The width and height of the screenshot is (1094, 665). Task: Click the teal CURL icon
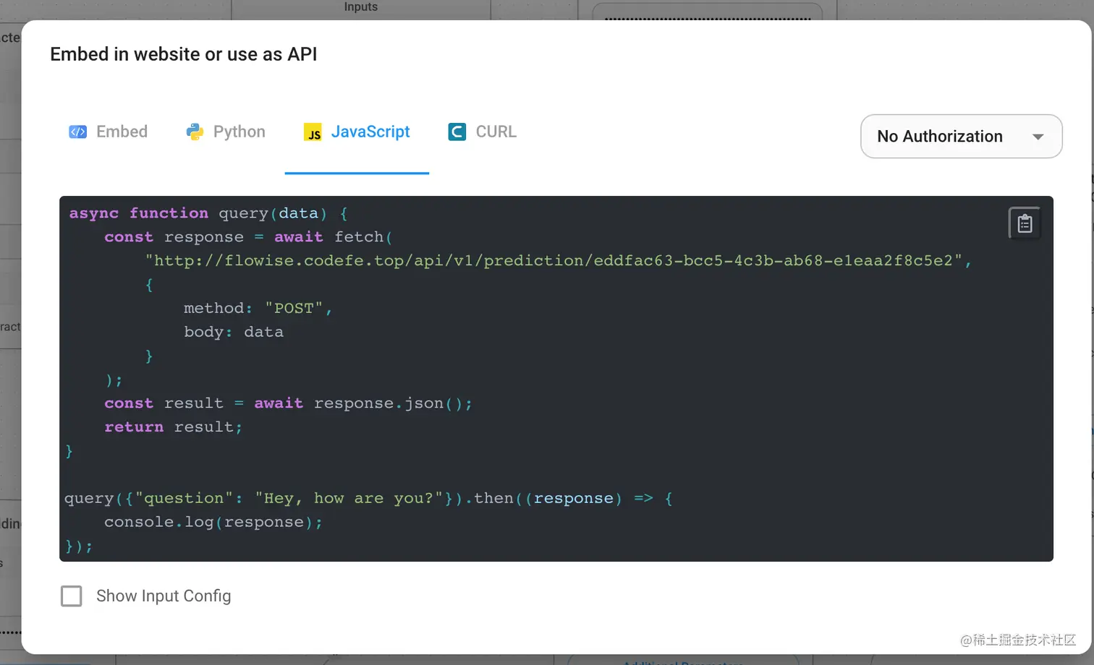click(457, 132)
